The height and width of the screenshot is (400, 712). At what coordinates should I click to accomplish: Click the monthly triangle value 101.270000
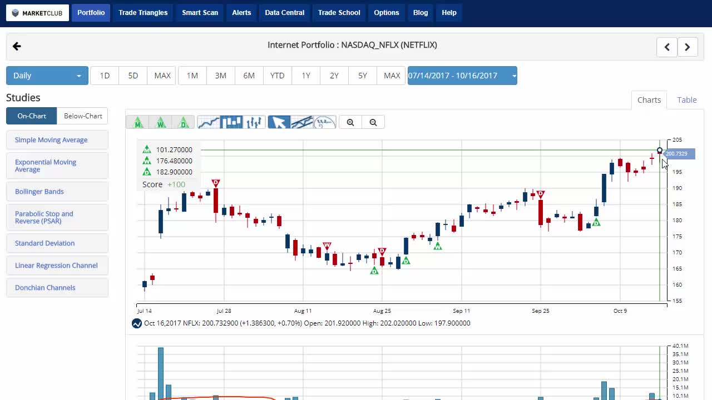[174, 149]
